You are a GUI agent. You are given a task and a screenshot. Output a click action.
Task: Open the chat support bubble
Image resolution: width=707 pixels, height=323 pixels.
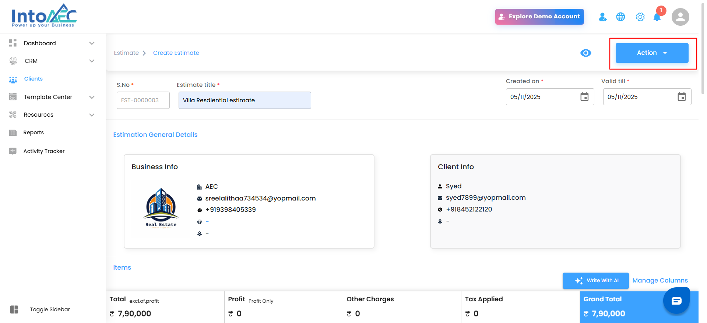click(676, 301)
